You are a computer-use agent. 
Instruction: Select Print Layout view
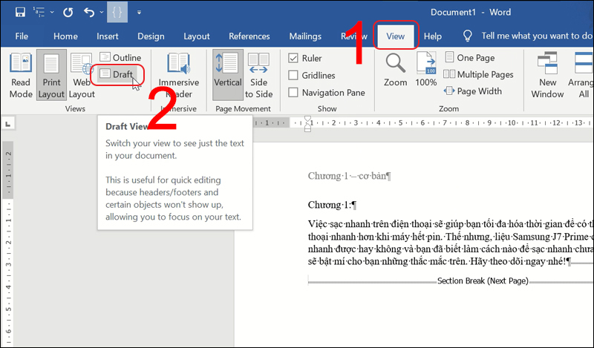(x=51, y=75)
